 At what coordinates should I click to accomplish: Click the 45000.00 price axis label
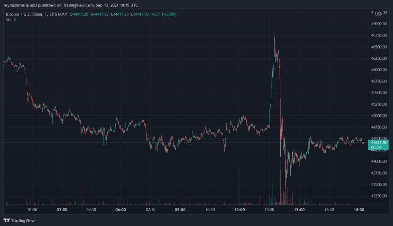pyautogui.click(x=379, y=116)
